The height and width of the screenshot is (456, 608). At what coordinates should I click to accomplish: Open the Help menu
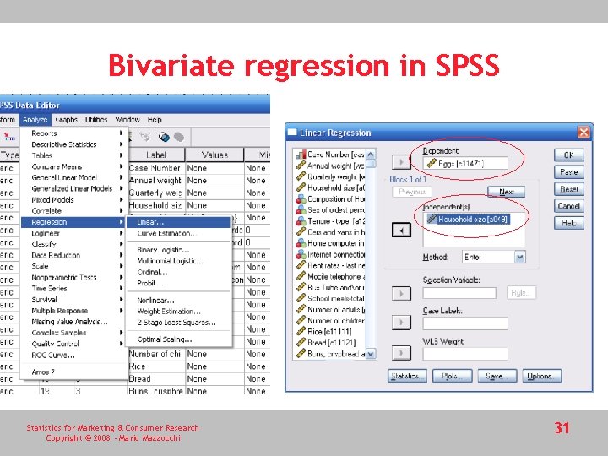[155, 120]
